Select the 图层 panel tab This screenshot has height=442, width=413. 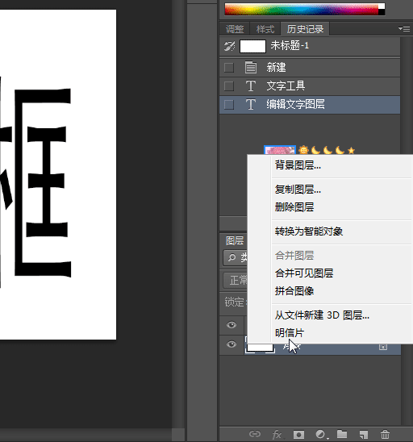pyautogui.click(x=234, y=240)
